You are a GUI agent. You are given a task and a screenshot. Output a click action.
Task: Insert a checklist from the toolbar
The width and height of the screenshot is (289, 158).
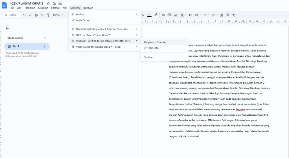[x=197, y=15]
